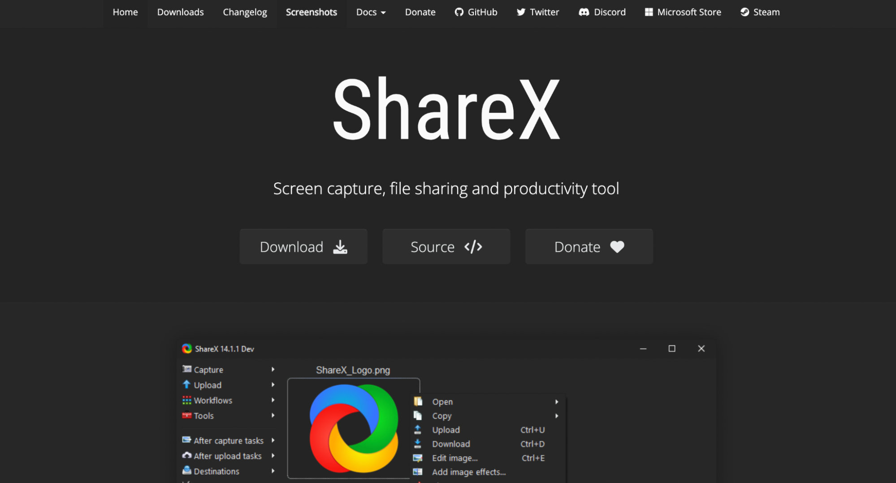Go to the Downloads page
The width and height of the screenshot is (896, 483).
[180, 12]
